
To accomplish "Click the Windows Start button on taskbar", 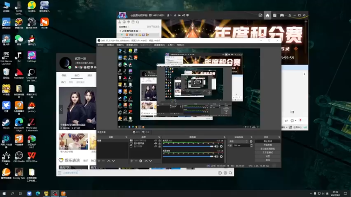I will click(4, 193).
